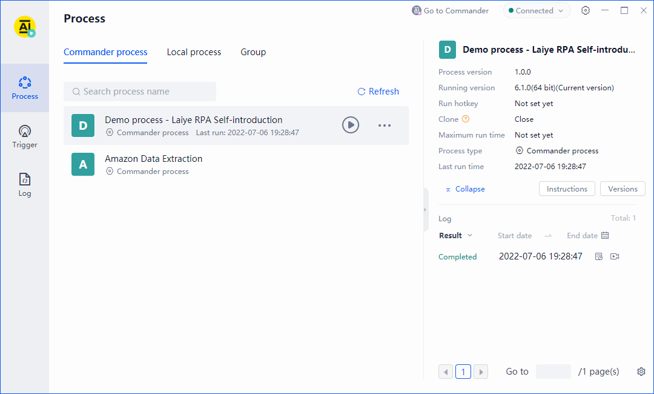Focus the Search process name field

pos(140,92)
